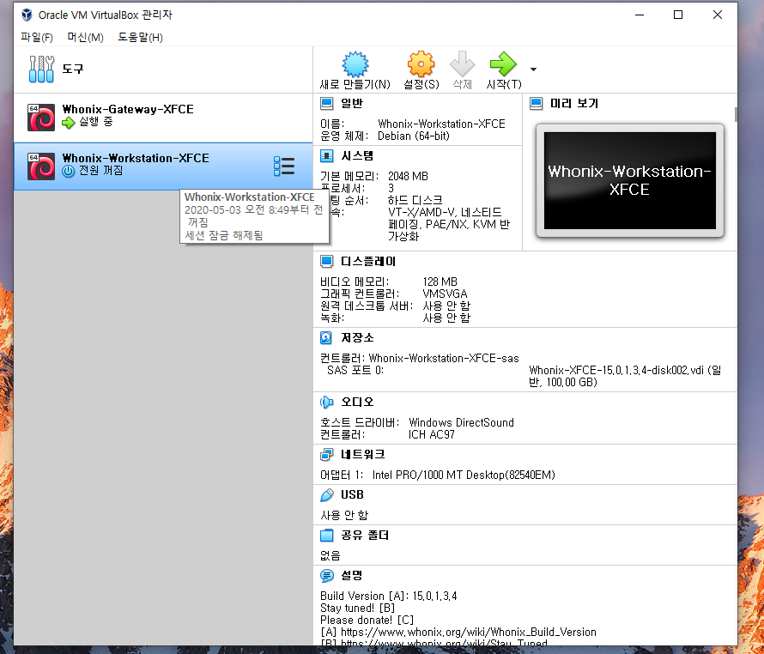
Task: Click the Display (디스플레이) monitor icon
Action: click(x=326, y=262)
